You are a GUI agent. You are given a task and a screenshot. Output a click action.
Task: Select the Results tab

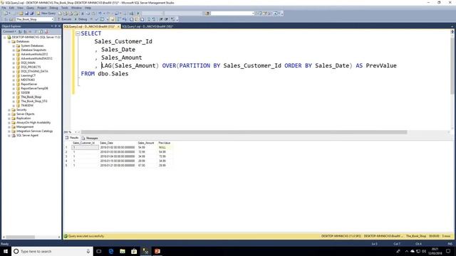click(x=72, y=138)
